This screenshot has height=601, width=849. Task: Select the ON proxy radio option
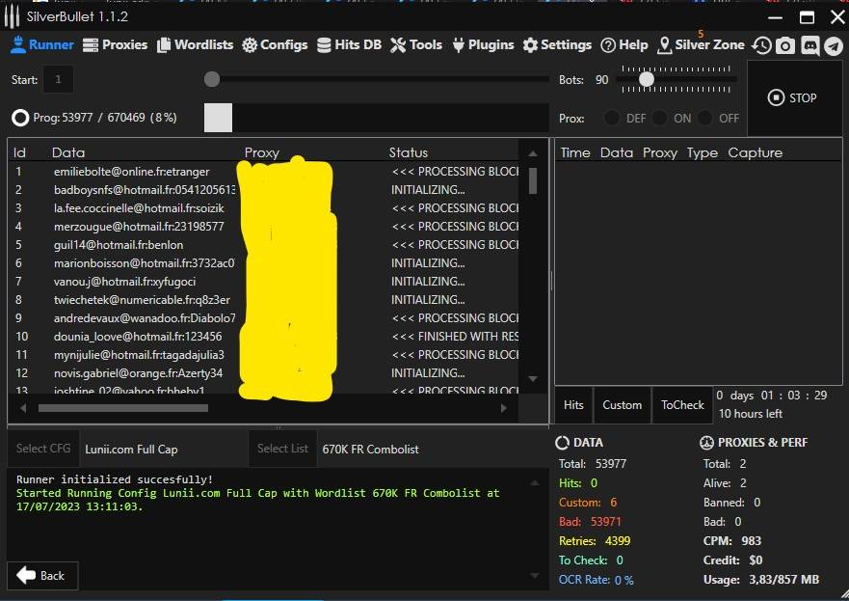[x=659, y=118]
